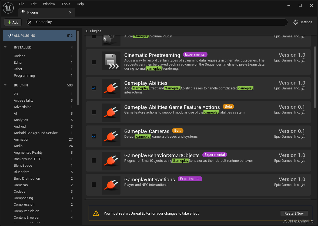Open Epic Games link globe for Gameplay Cameras

303,137
